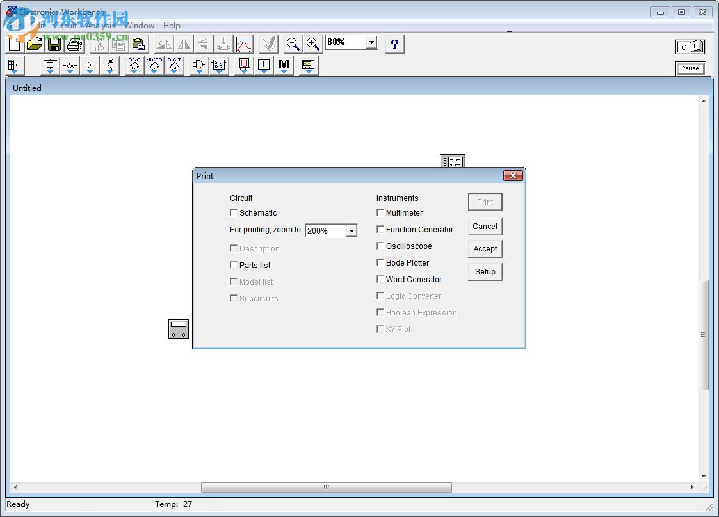Click the Accept button

pos(485,249)
